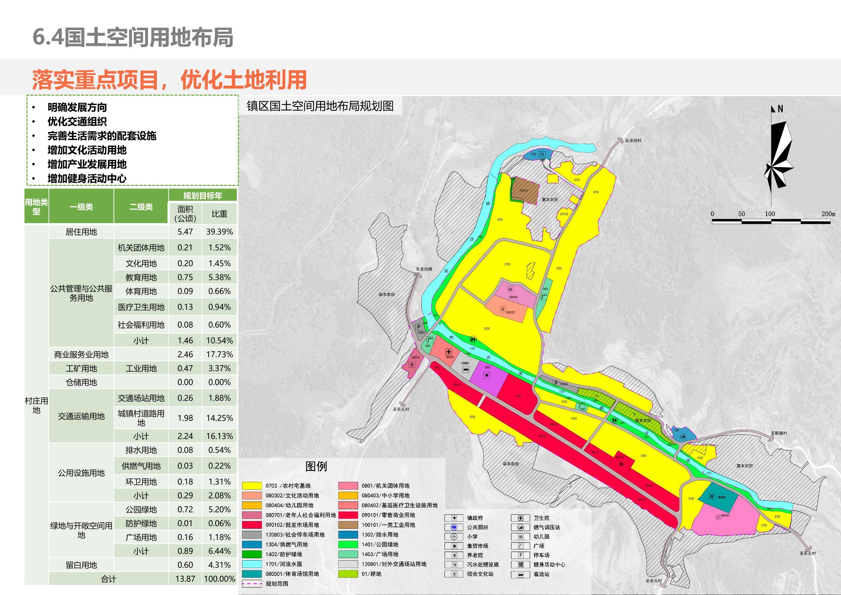Select the 停车场 P legend icon
Screen dimensions: 841x595
click(521, 555)
